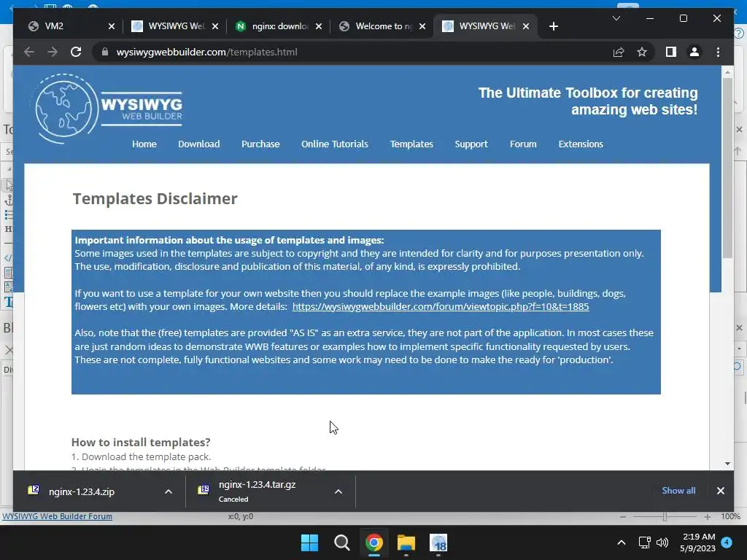Expand options for nginx-1.23.4.tar.gz download

tap(338, 491)
